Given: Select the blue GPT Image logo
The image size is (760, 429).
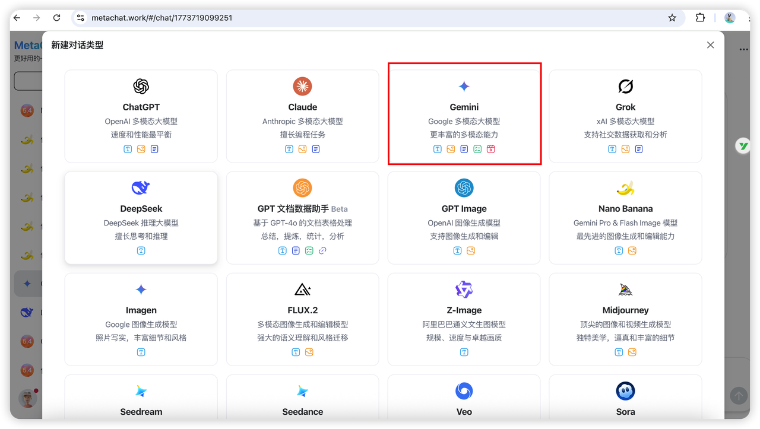Looking at the screenshot, I should [x=464, y=188].
